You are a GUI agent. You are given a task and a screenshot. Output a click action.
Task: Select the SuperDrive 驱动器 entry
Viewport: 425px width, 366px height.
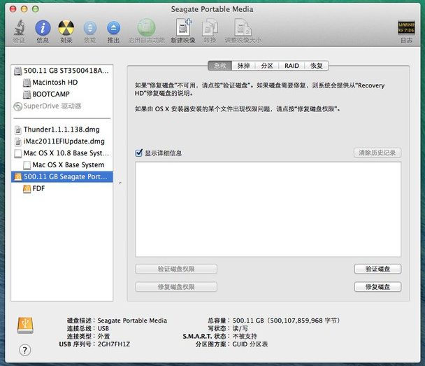pos(62,106)
